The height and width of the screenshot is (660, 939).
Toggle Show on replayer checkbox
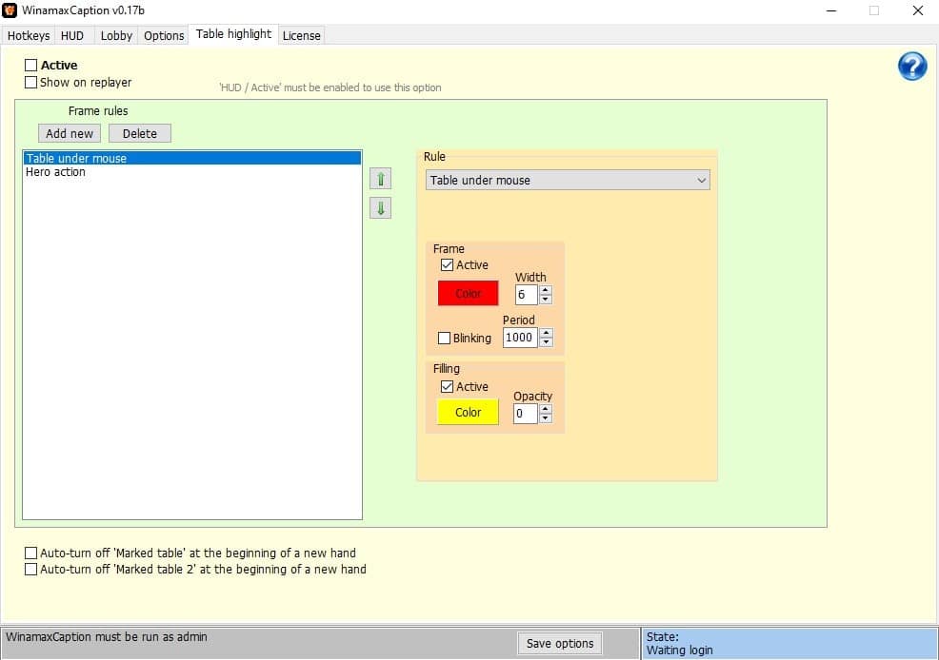click(x=30, y=83)
